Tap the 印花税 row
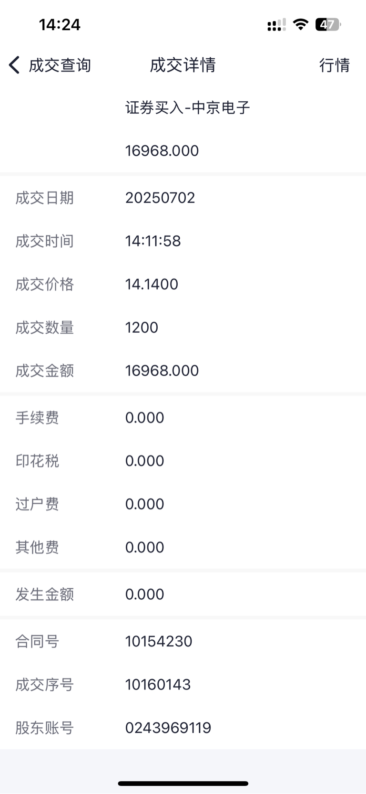The height and width of the screenshot is (794, 366). [183, 461]
